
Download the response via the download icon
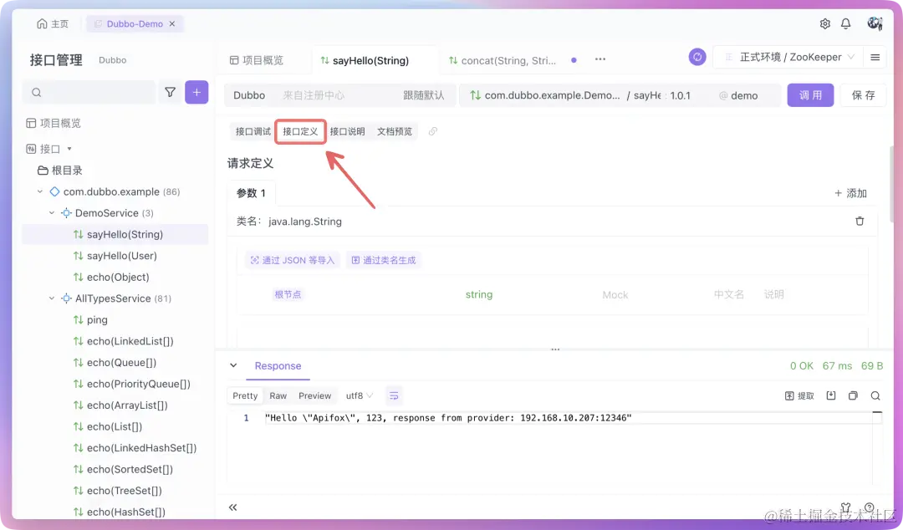(x=830, y=395)
